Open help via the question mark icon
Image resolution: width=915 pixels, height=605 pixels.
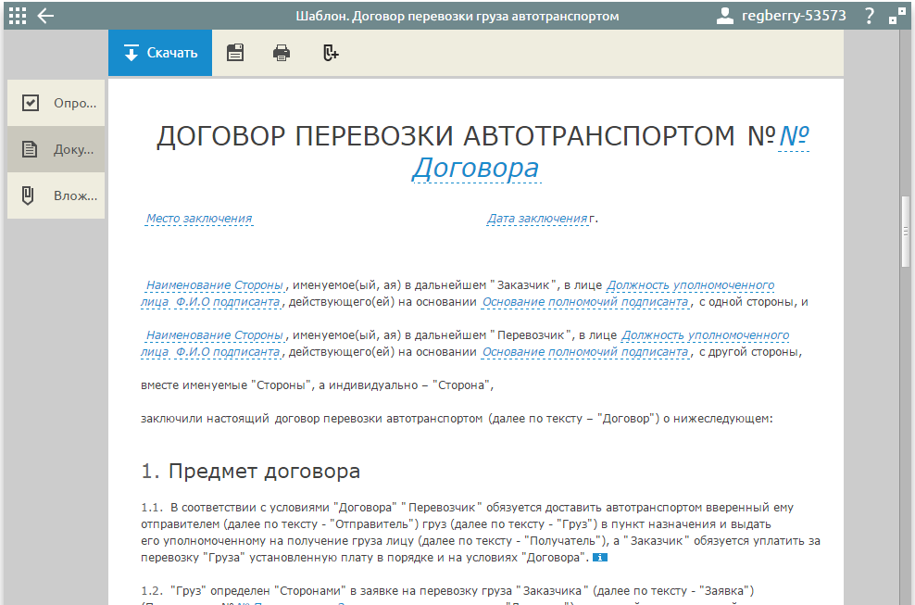click(x=869, y=15)
